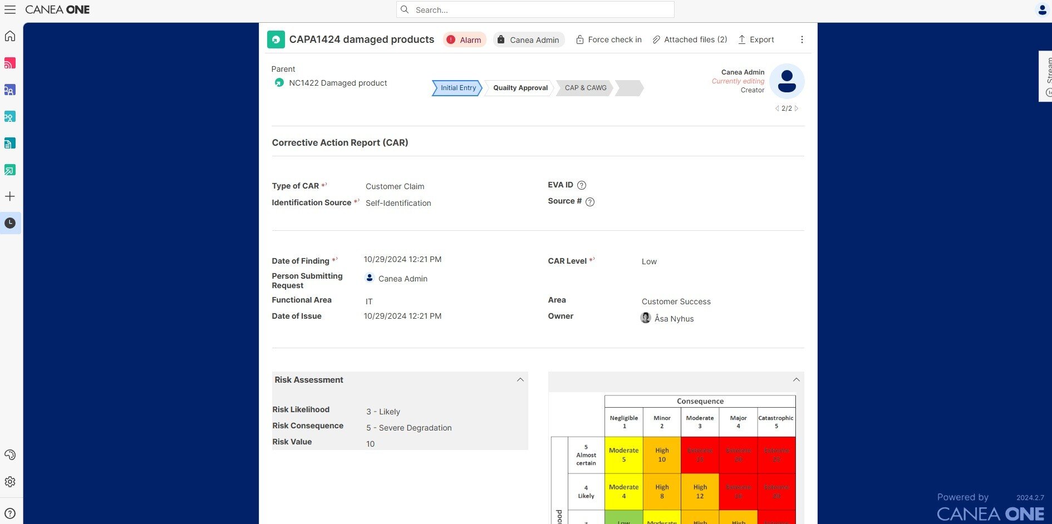
Task: Toggle the Canea Admin lock badge
Action: coord(502,39)
